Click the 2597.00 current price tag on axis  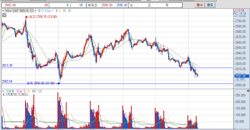(240, 76)
